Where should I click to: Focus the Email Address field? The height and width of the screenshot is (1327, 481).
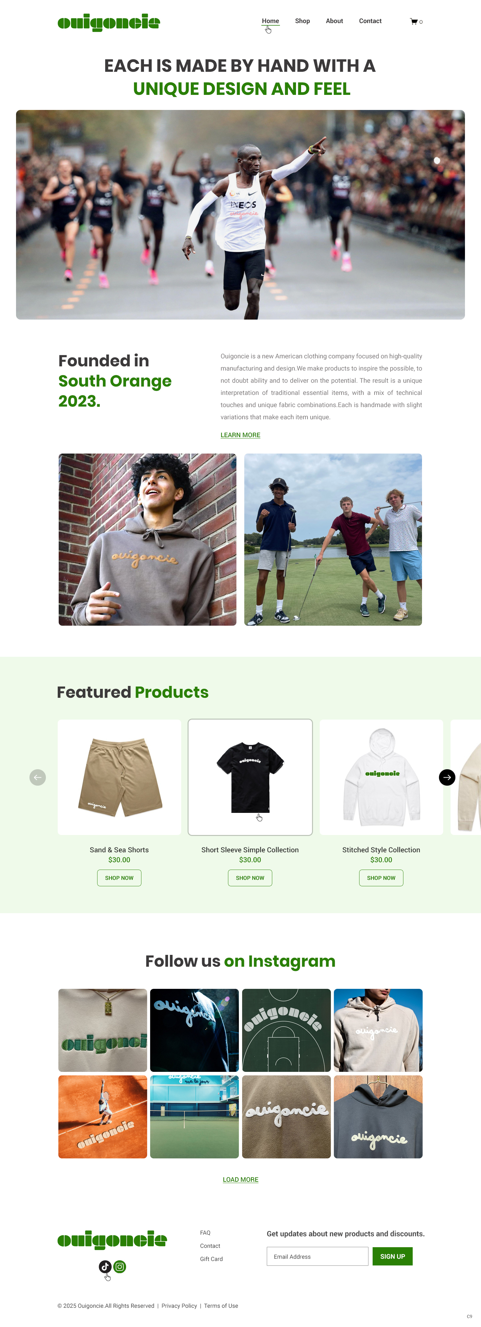[x=317, y=1256]
